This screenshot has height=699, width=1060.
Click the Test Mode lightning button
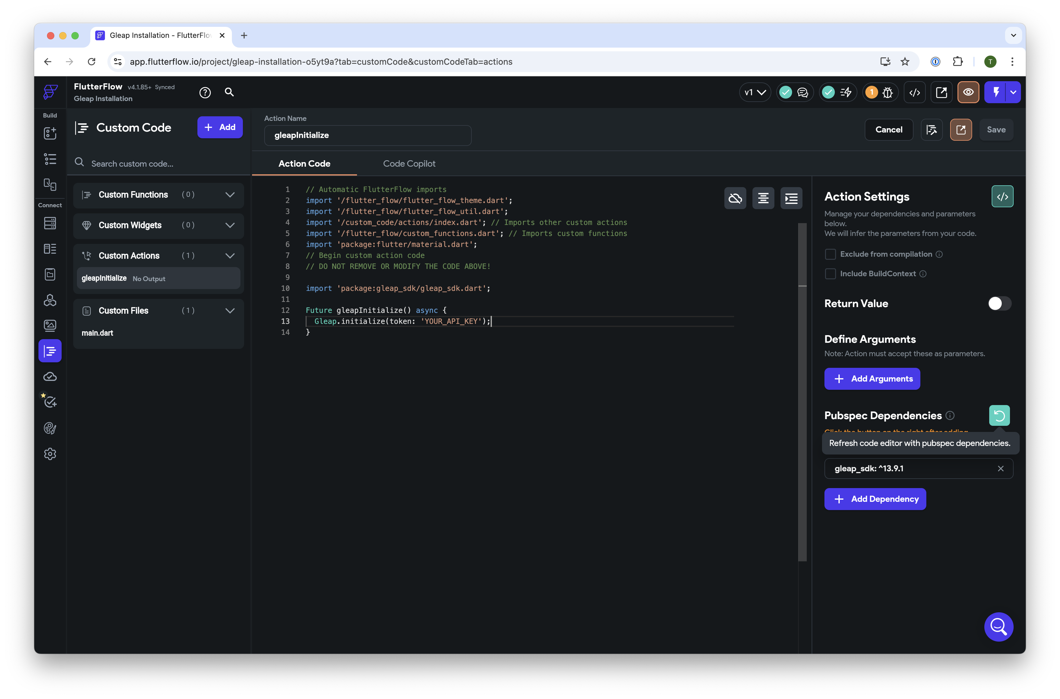click(996, 92)
